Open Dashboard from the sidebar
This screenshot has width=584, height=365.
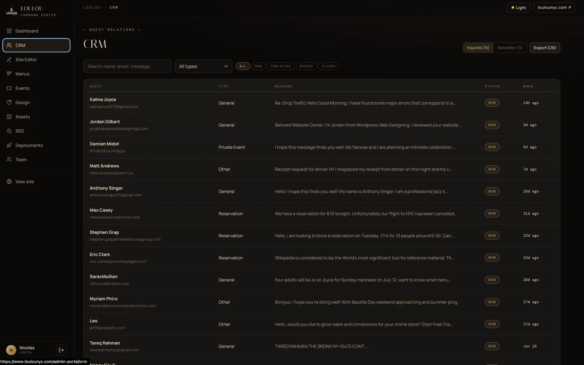click(36, 31)
